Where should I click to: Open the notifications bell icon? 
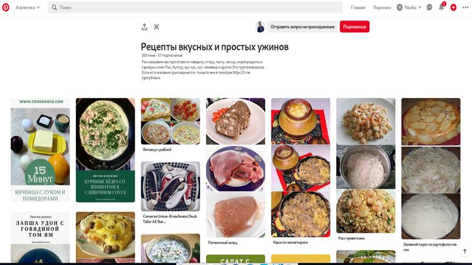[441, 7]
